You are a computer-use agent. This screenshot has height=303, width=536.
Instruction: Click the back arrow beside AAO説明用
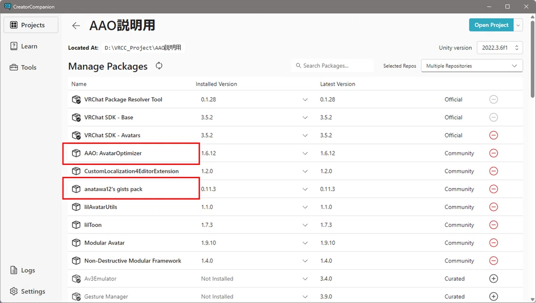(x=76, y=25)
